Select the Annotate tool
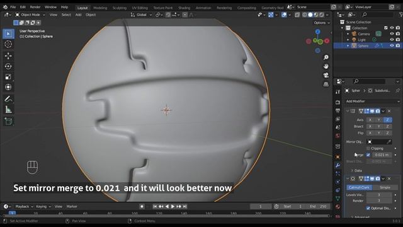Image resolution: width=403 pixels, height=227 pixels. pyautogui.click(x=8, y=99)
